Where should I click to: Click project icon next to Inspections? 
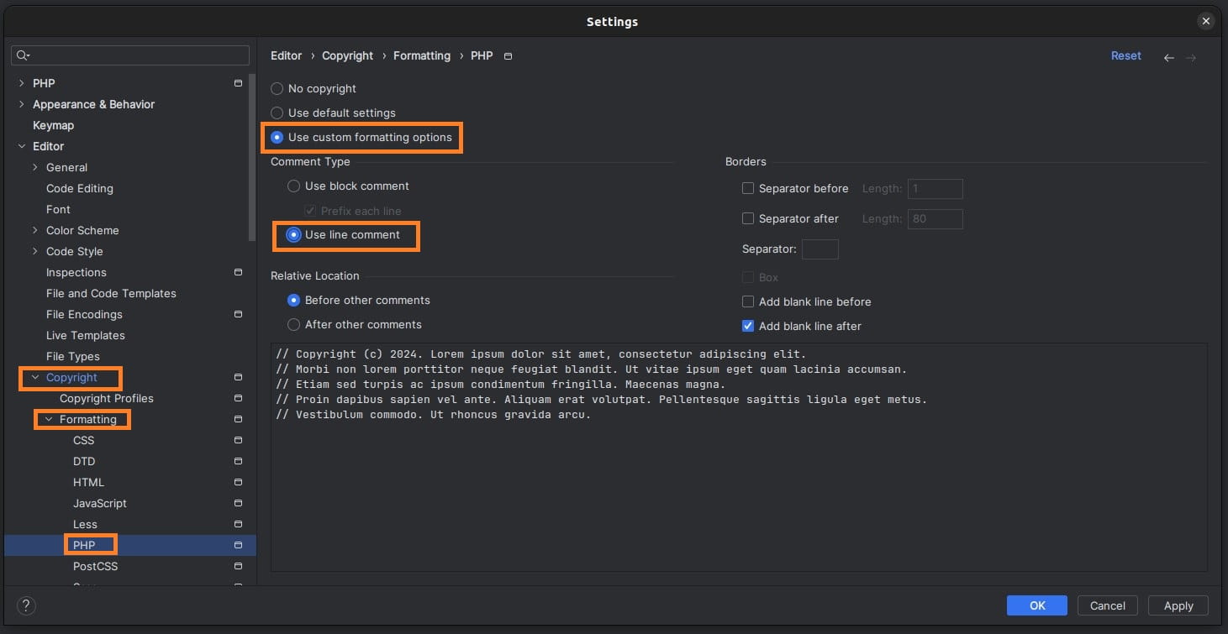(x=238, y=272)
